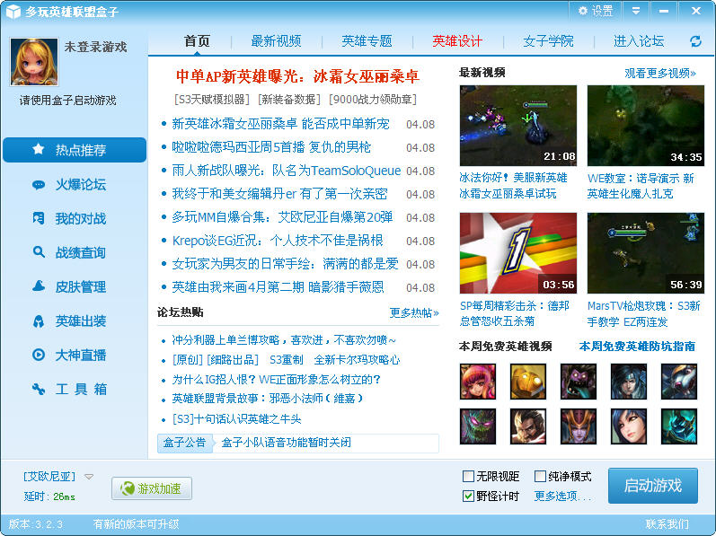Click the 启动游戏 button
716x536 pixels.
(x=652, y=486)
